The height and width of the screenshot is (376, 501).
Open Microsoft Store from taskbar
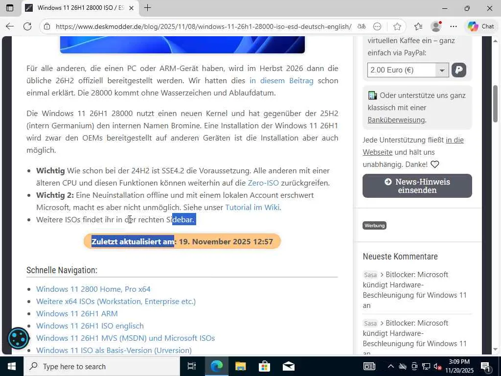[x=264, y=366]
